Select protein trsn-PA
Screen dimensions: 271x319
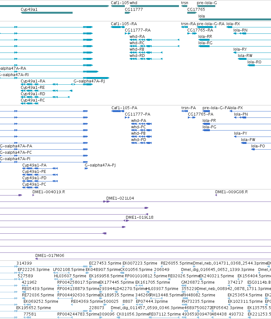click(x=185, y=111)
